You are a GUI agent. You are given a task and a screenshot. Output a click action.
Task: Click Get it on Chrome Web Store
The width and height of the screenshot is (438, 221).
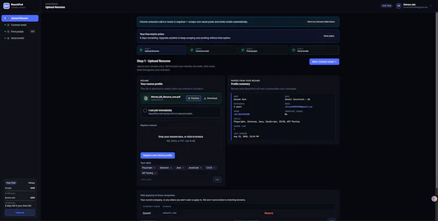(x=321, y=22)
